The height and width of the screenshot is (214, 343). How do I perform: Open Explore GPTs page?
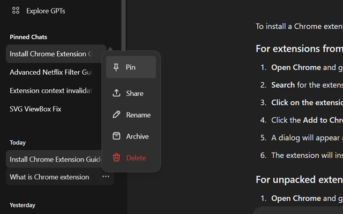click(x=46, y=10)
